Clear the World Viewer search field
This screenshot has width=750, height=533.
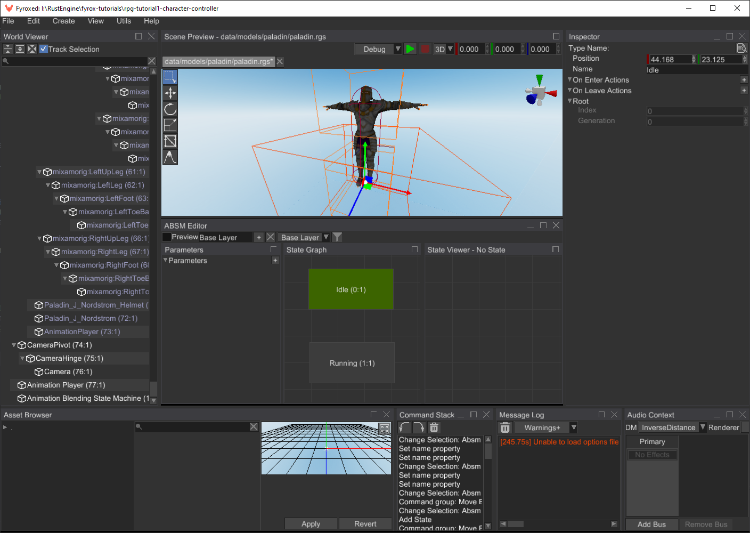pos(152,61)
